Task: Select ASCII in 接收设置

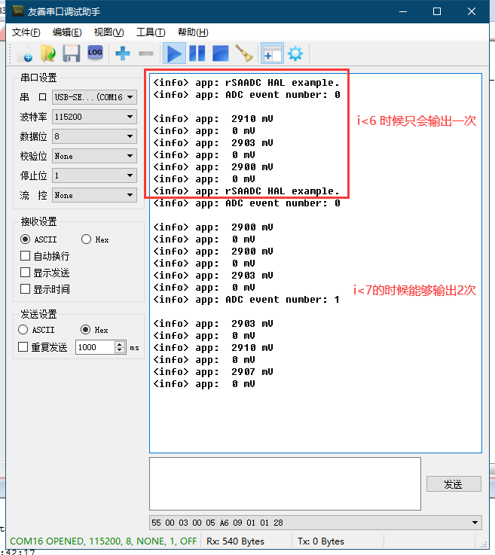Action: pyautogui.click(x=38, y=239)
